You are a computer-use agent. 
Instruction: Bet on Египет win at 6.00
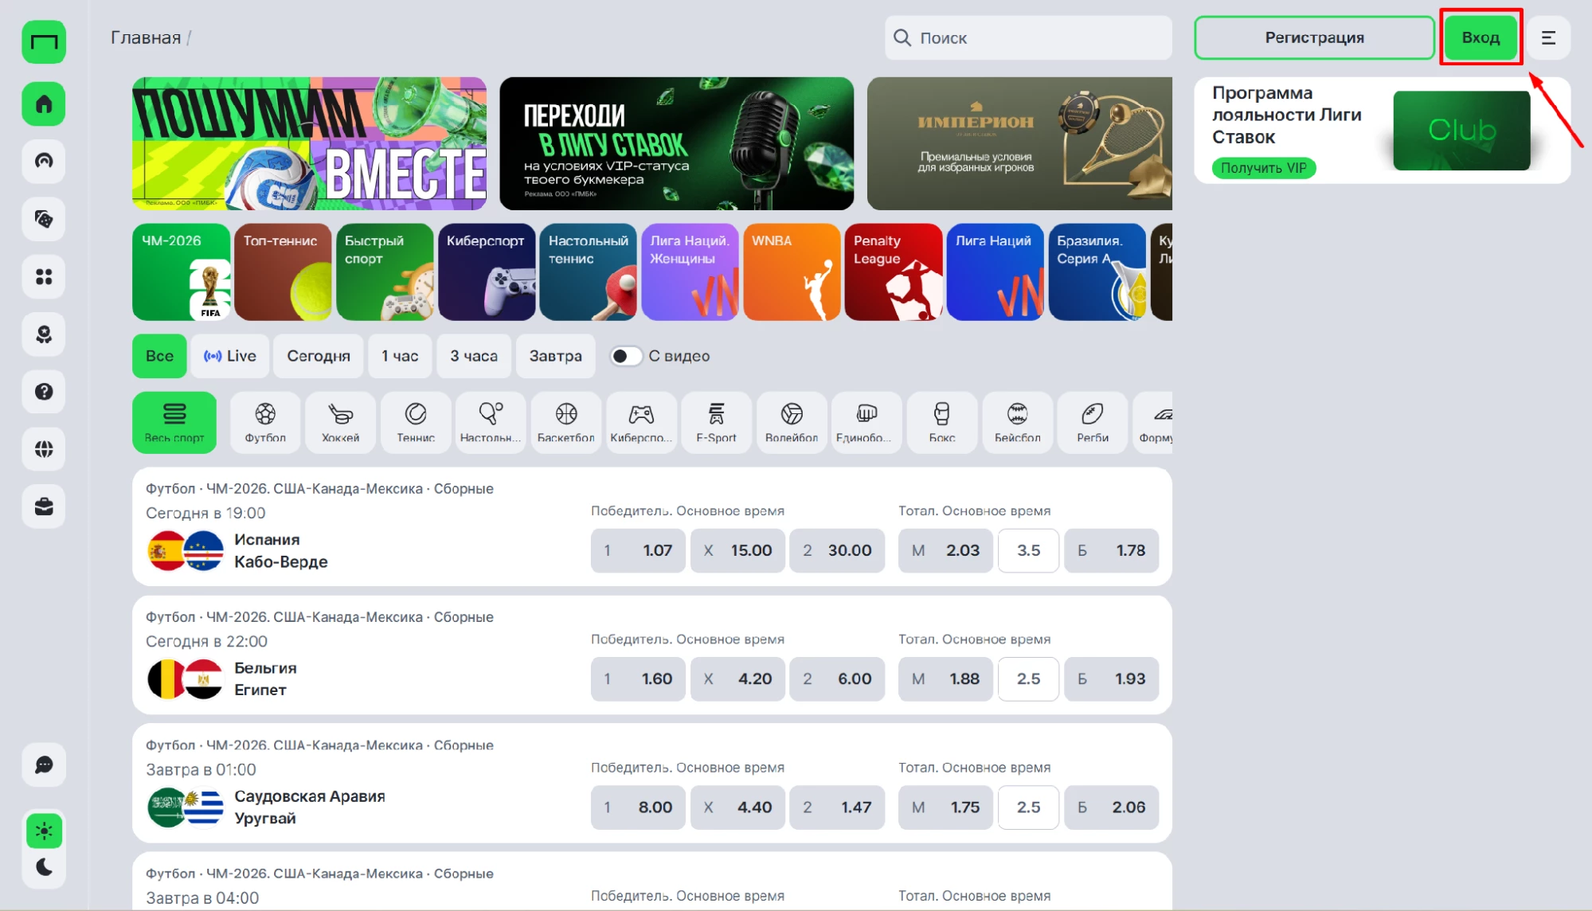837,678
